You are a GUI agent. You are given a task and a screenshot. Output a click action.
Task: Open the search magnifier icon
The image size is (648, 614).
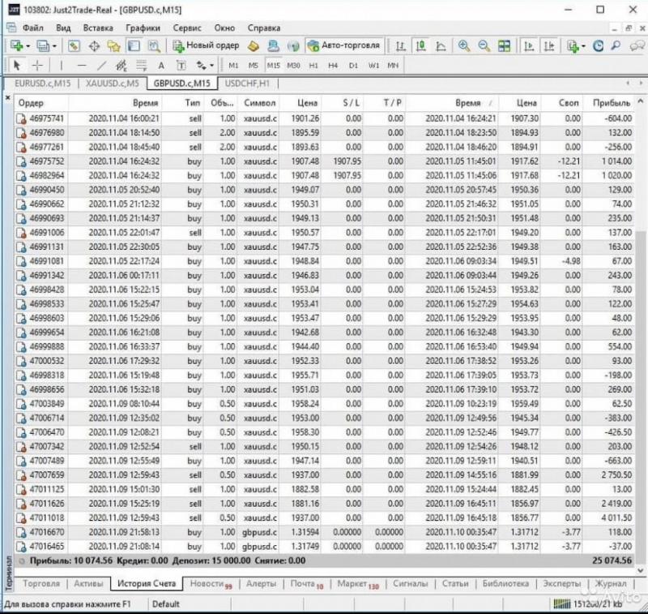[616, 46]
